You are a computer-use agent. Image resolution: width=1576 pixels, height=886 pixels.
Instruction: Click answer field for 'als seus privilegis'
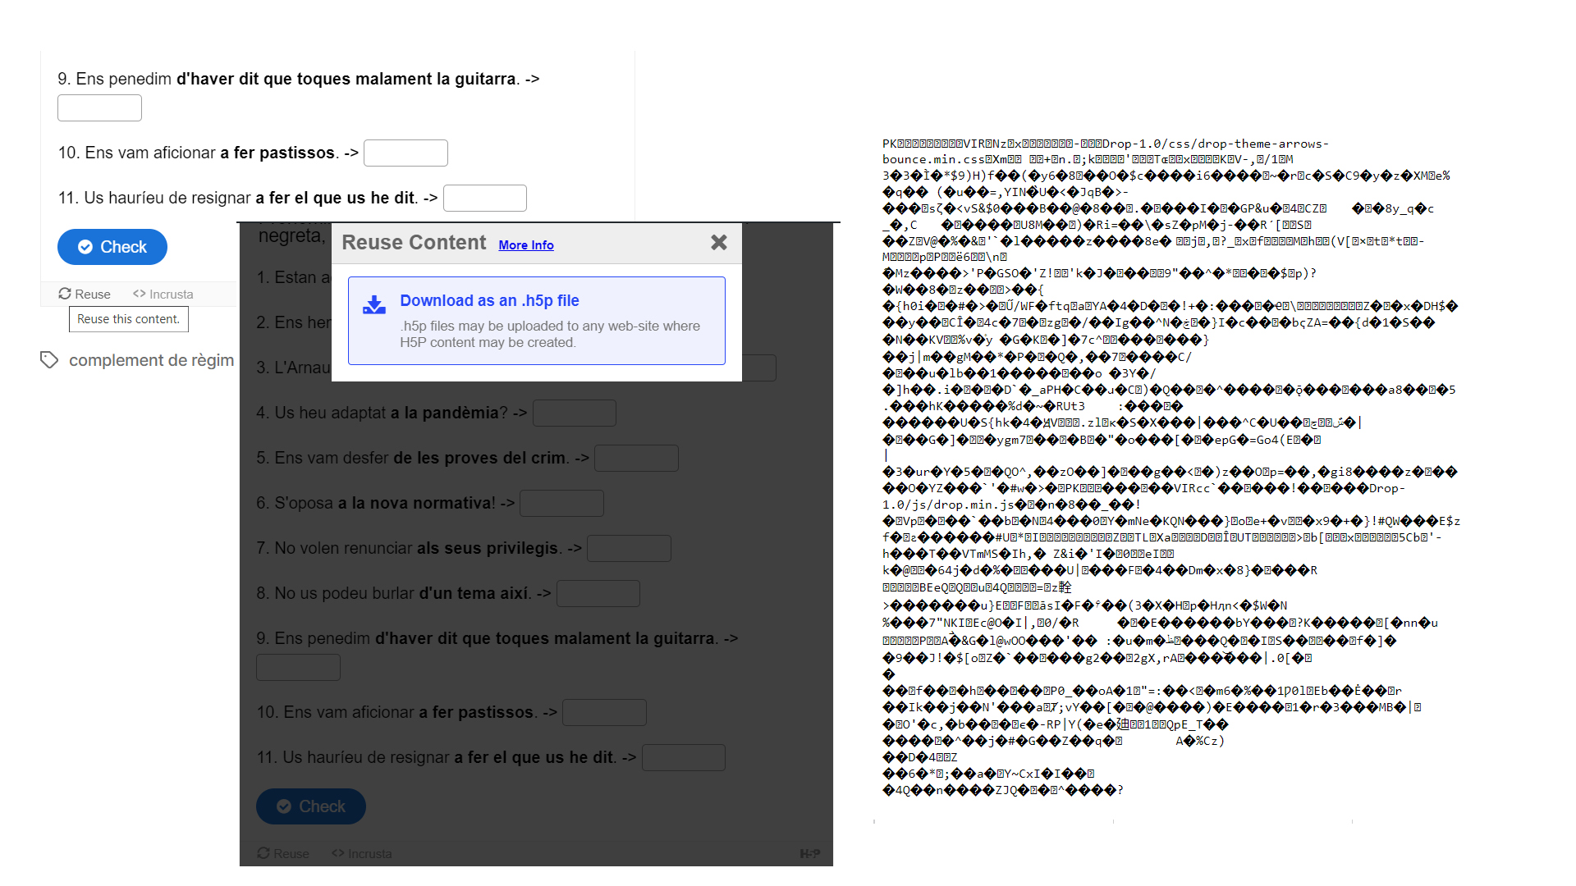point(630,548)
